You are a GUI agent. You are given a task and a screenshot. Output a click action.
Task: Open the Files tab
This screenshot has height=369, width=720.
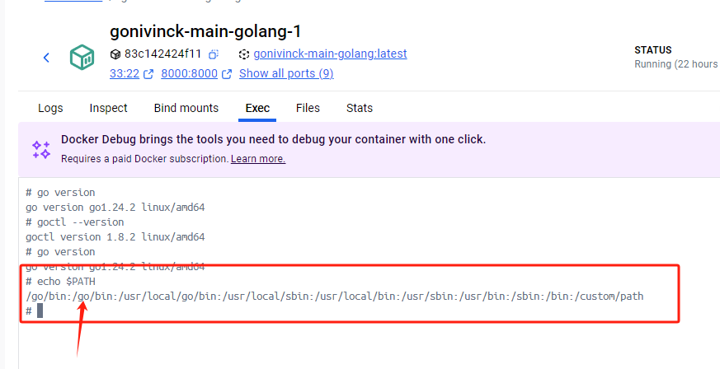pos(308,108)
